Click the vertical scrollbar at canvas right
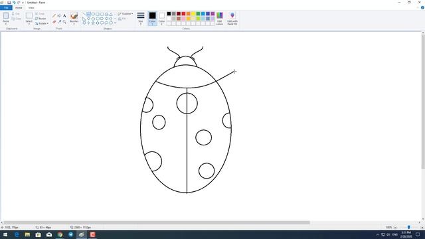425x239 pixels. click(423, 102)
